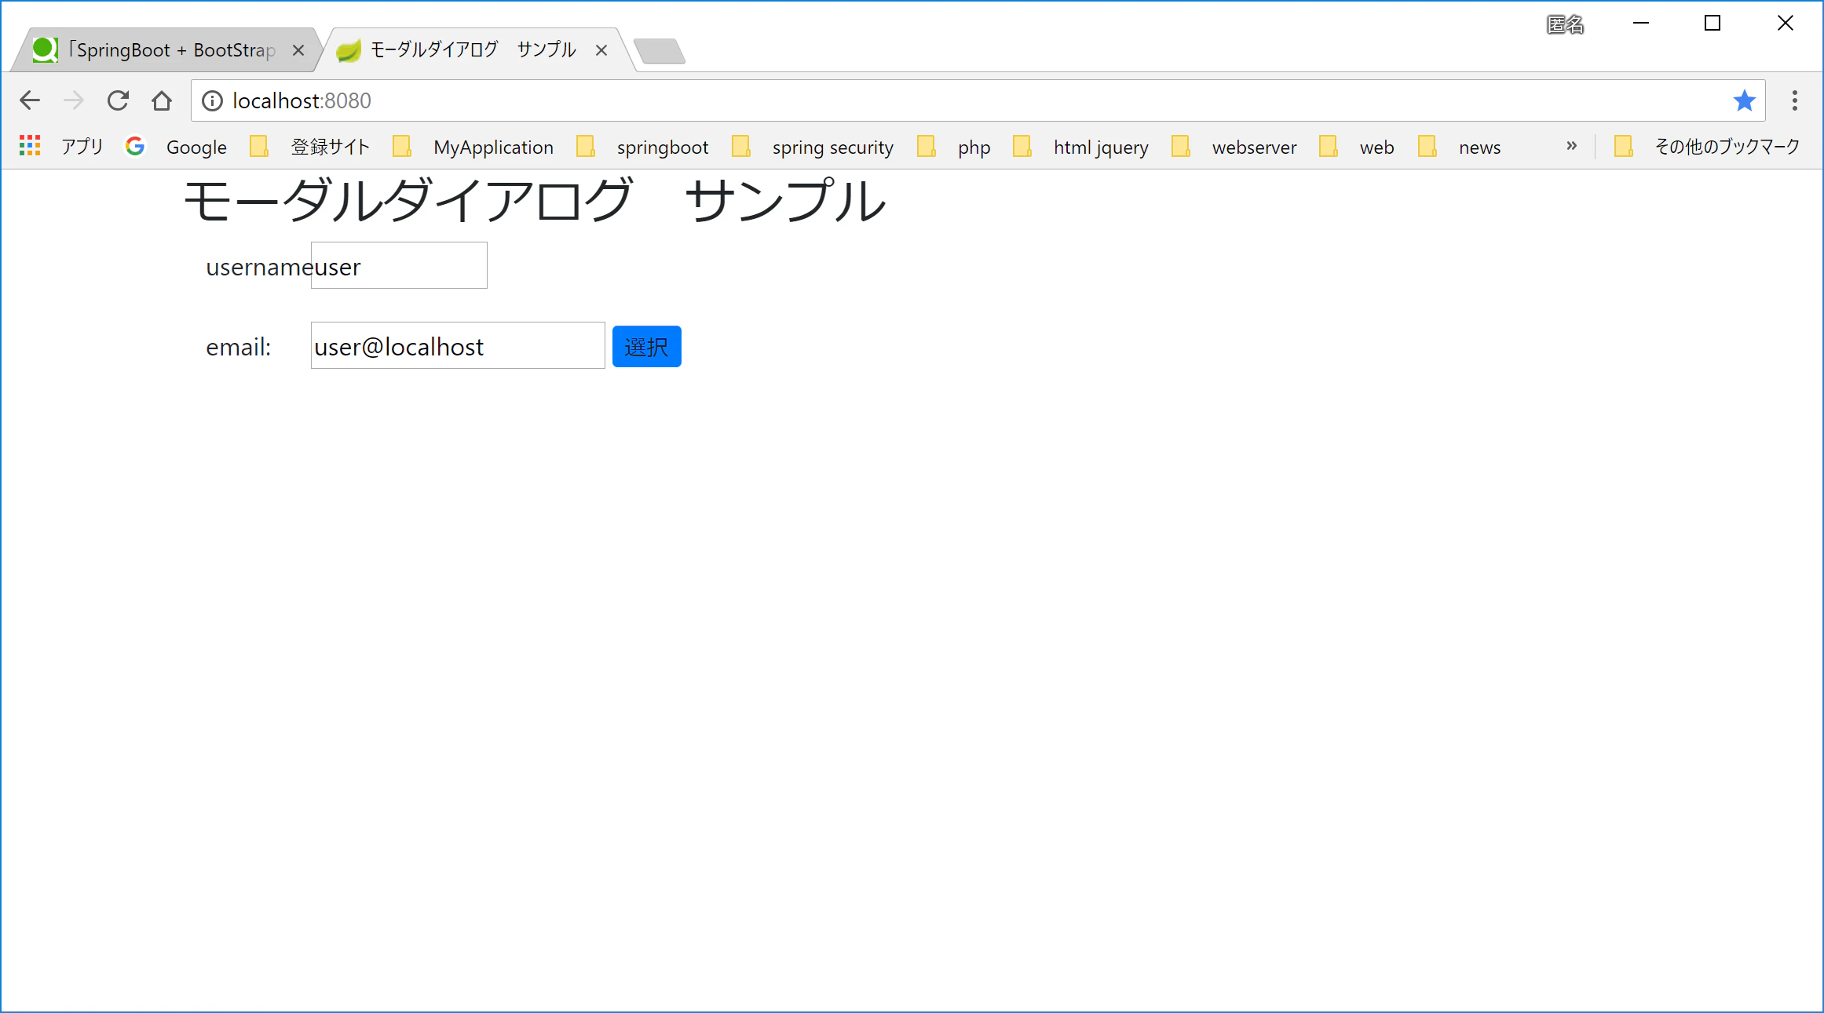Go to the browser home page
1824x1013 pixels.
(162, 100)
